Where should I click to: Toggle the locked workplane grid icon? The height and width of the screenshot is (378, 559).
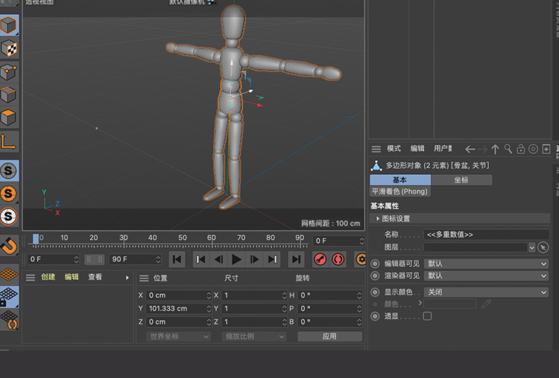pyautogui.click(x=9, y=297)
